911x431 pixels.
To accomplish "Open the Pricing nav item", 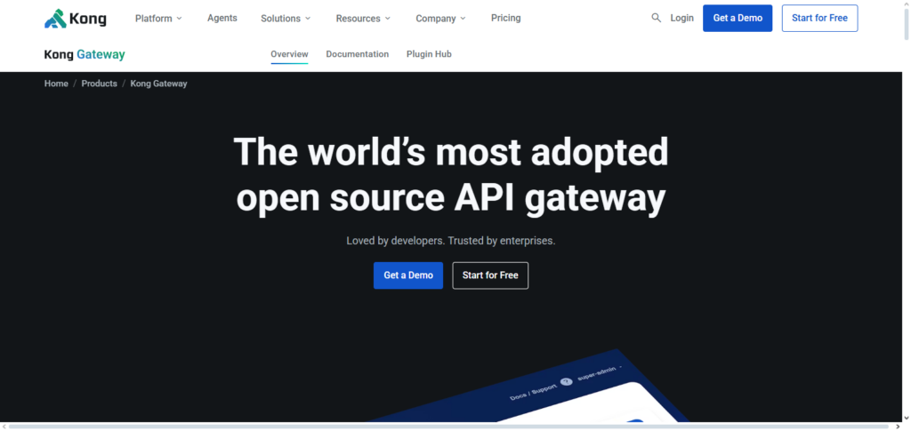I will (x=505, y=18).
